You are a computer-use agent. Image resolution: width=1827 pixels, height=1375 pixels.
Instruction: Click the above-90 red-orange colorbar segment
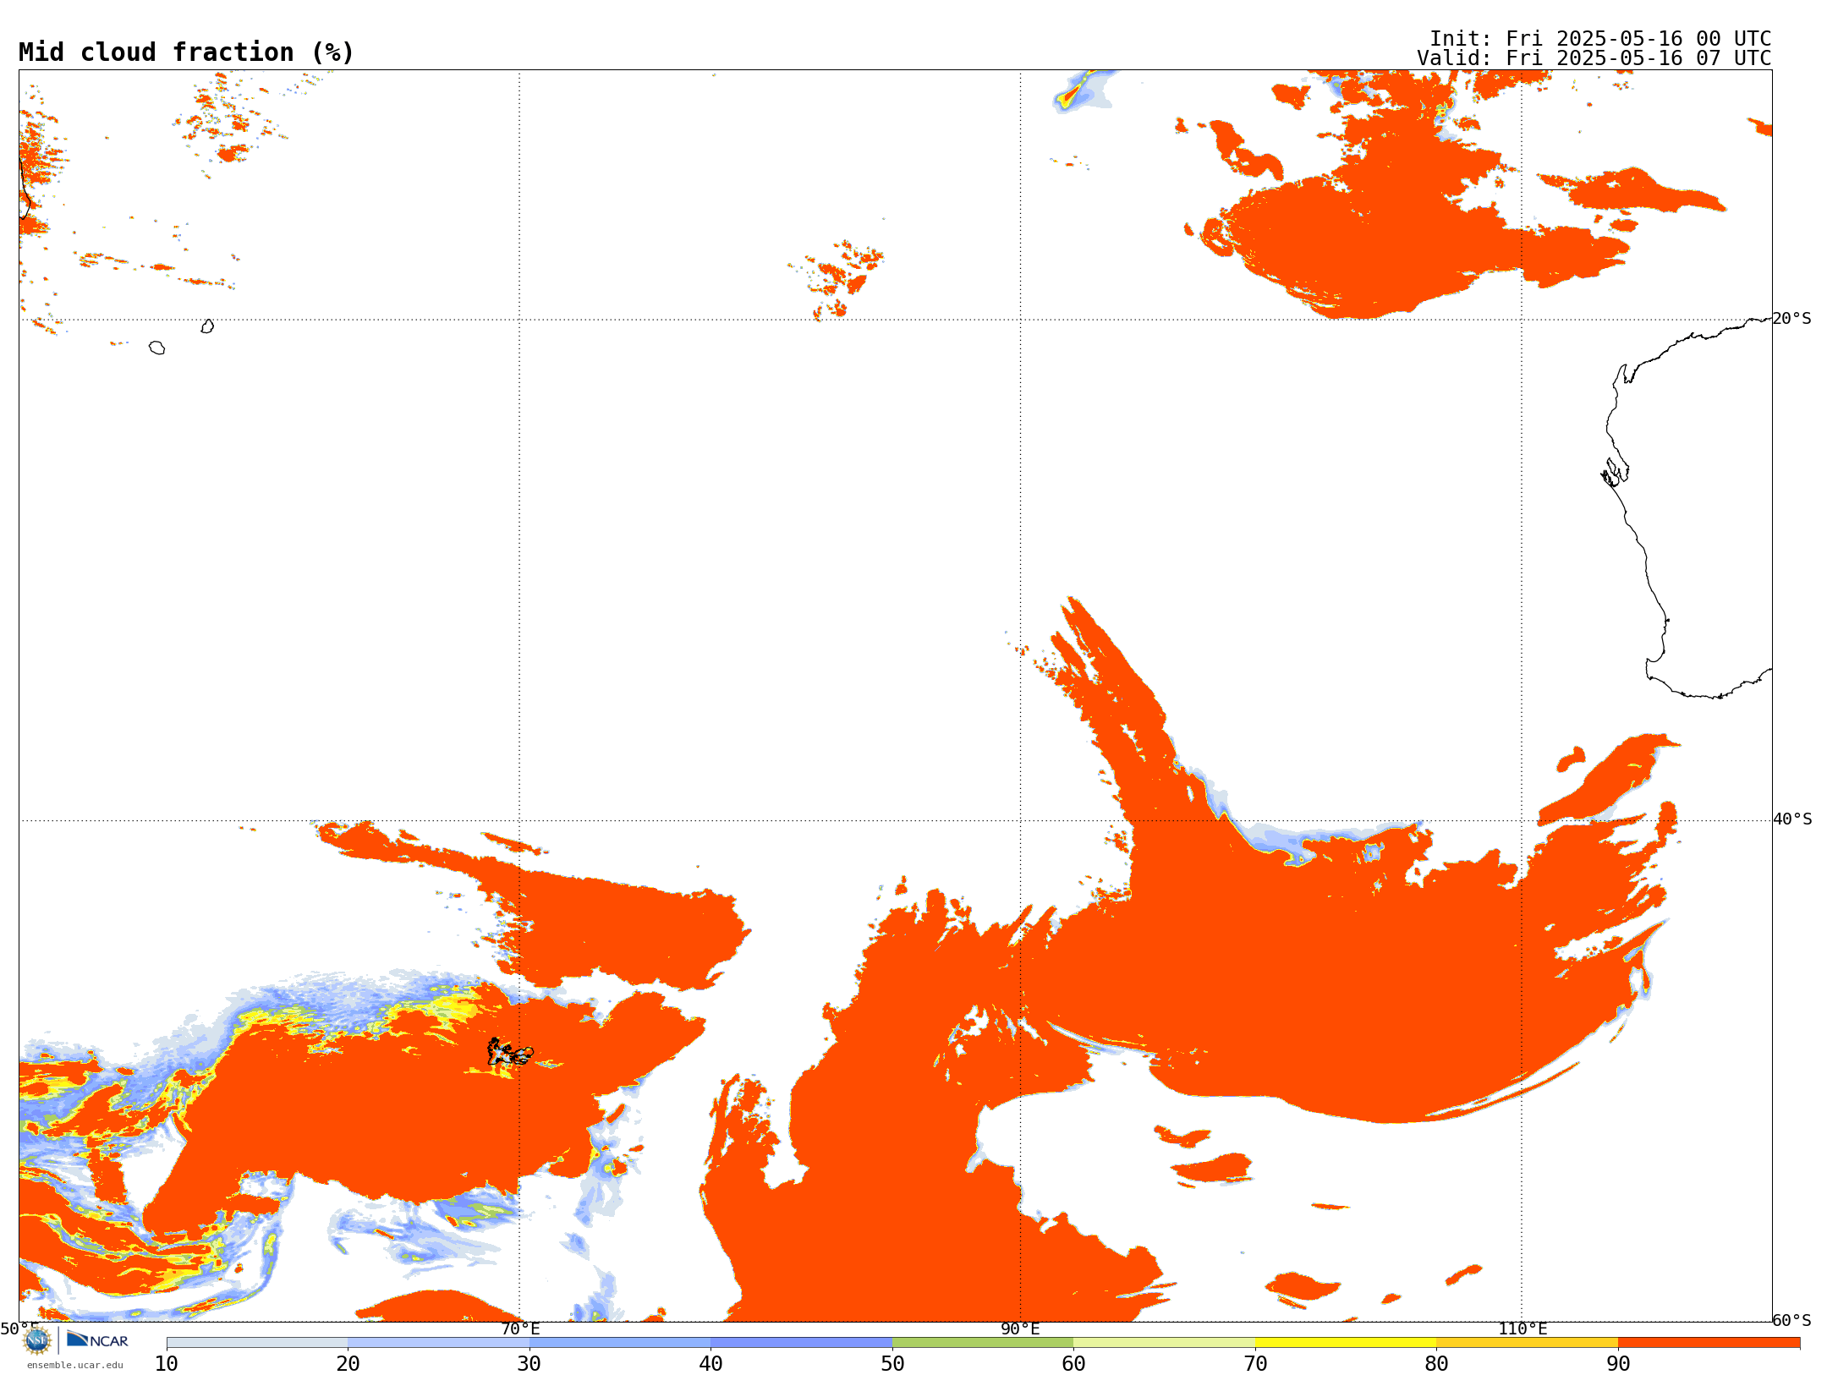1709,1343
